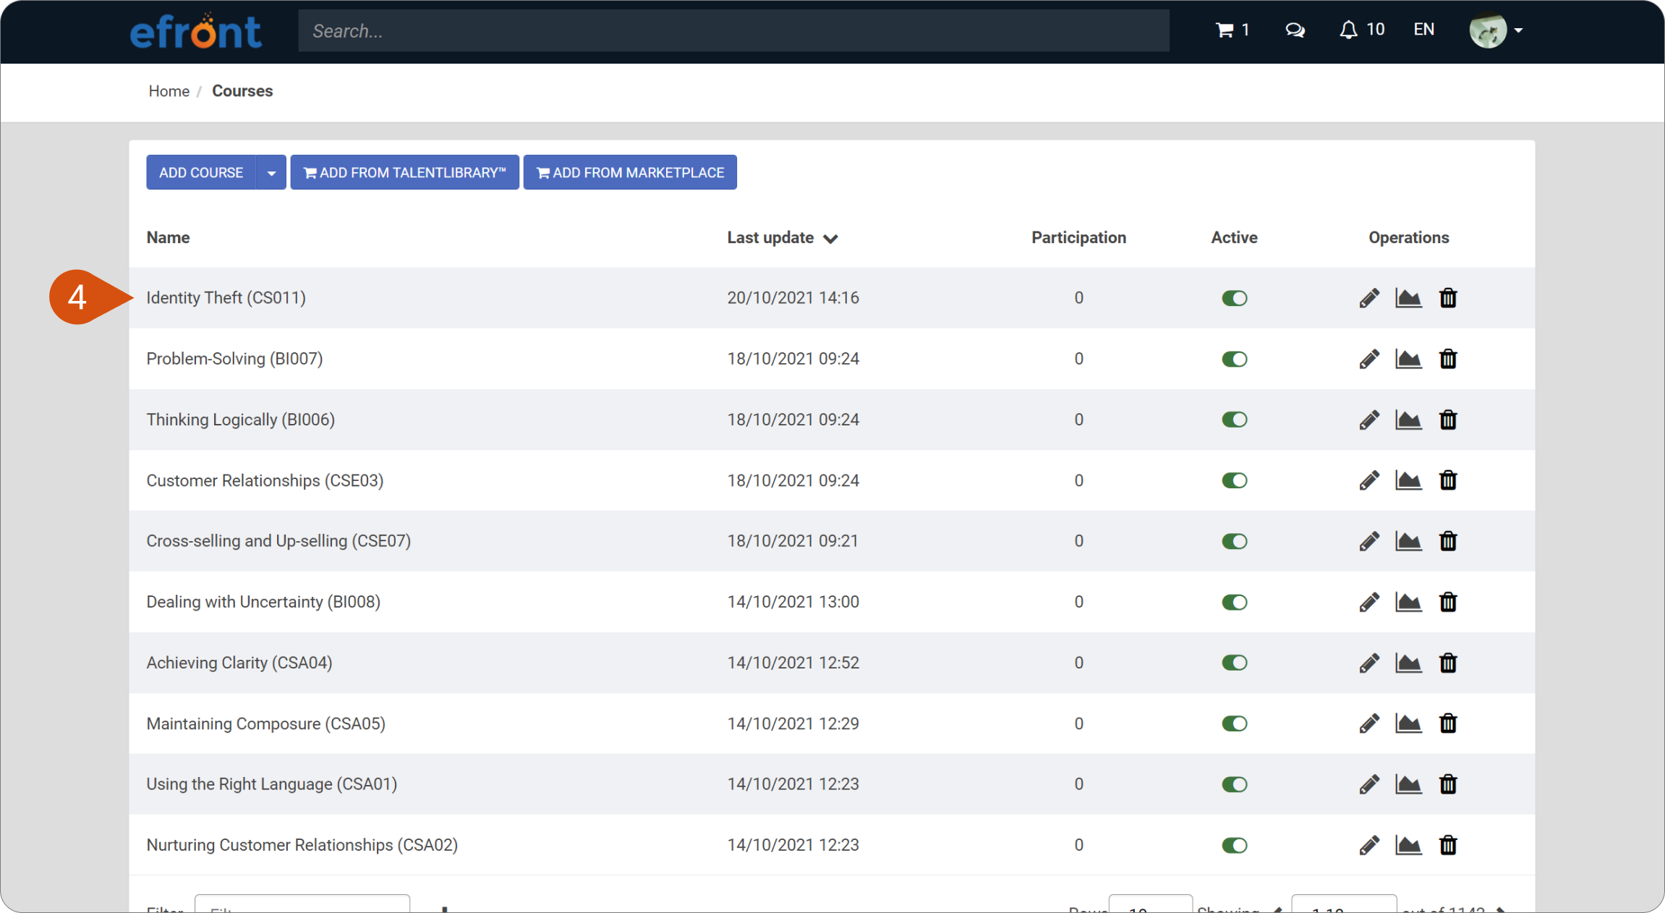
Task: Focus the top Search field
Action: click(733, 31)
